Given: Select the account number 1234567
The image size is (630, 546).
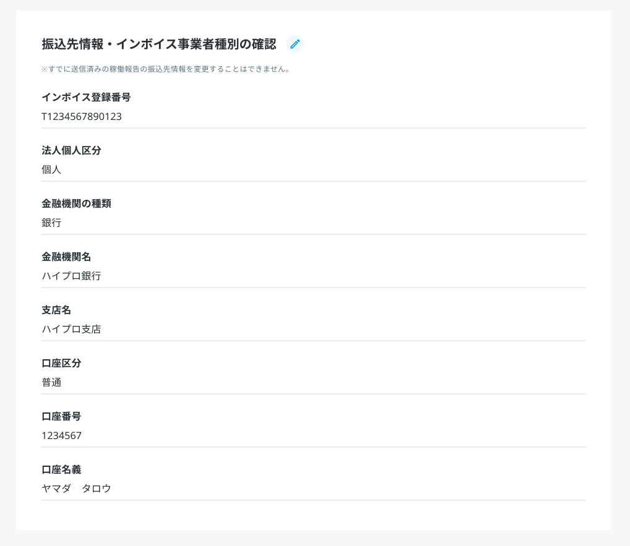Looking at the screenshot, I should pos(61,435).
